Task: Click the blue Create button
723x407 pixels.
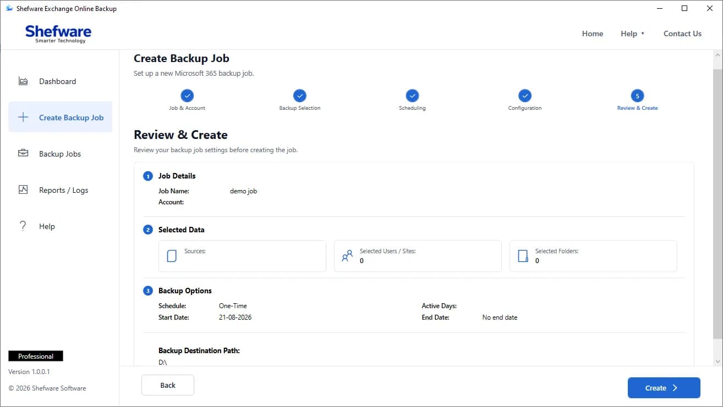Action: tap(664, 388)
